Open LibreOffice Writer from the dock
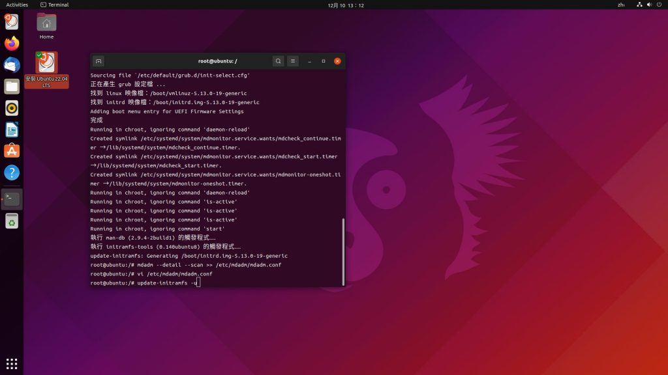668x375 pixels. pyautogui.click(x=12, y=130)
